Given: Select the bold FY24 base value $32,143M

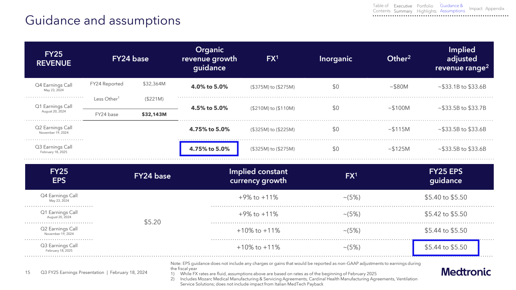Looking at the screenshot, I should click(x=154, y=114).
